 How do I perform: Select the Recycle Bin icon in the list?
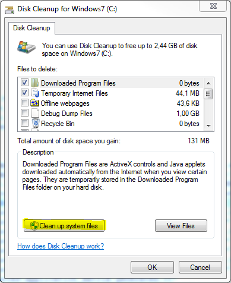(x=36, y=123)
